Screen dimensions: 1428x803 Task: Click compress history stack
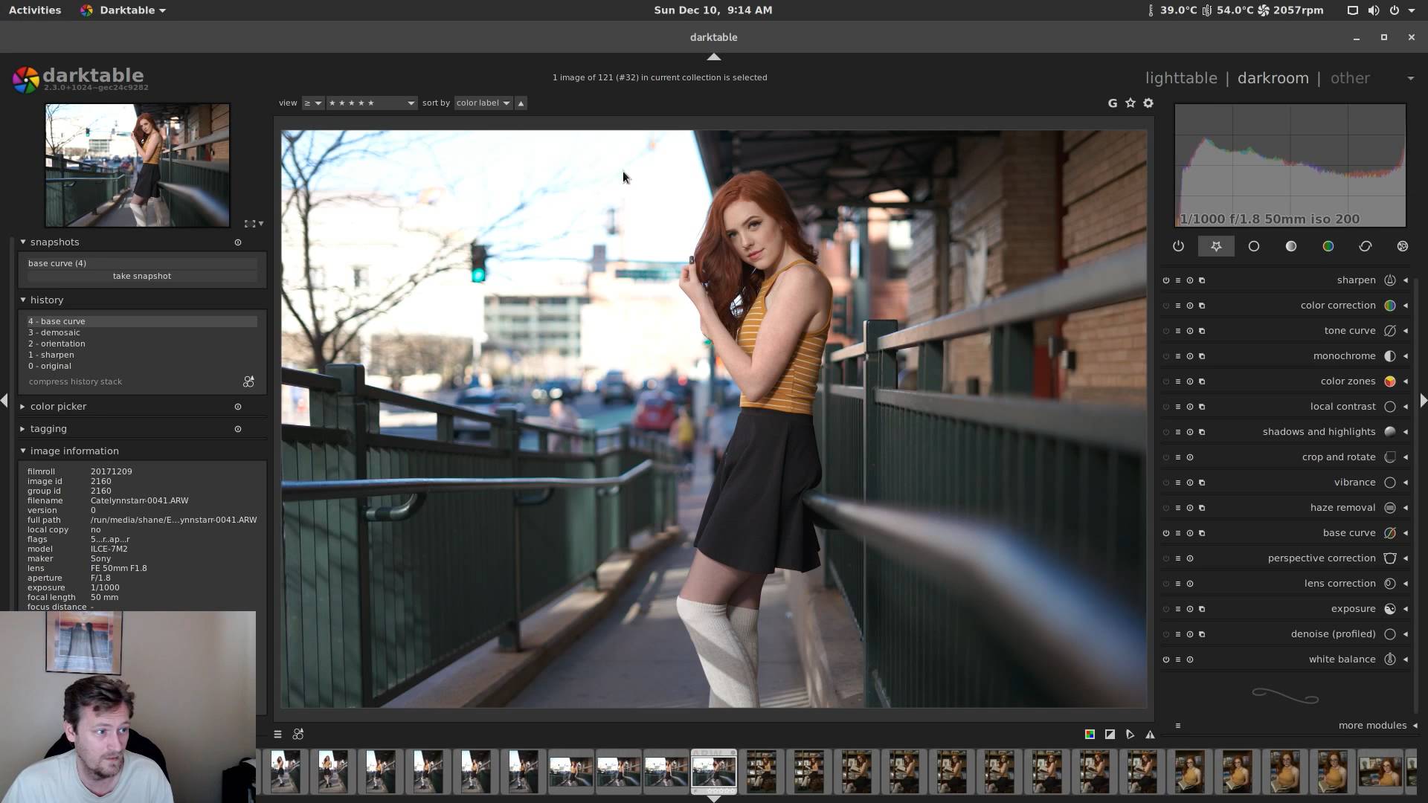[75, 382]
